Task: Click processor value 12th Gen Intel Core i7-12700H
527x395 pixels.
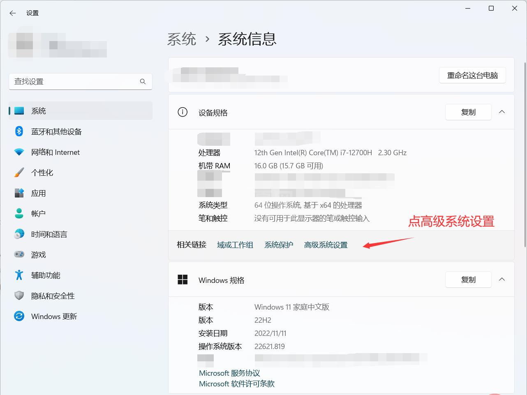Action: coord(331,153)
